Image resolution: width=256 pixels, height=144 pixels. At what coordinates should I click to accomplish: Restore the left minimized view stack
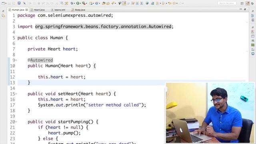(x=3, y=11)
